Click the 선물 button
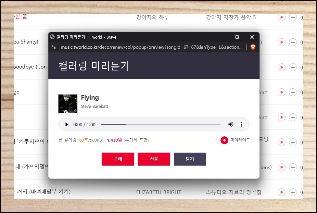The height and width of the screenshot is (213, 317). (154, 159)
